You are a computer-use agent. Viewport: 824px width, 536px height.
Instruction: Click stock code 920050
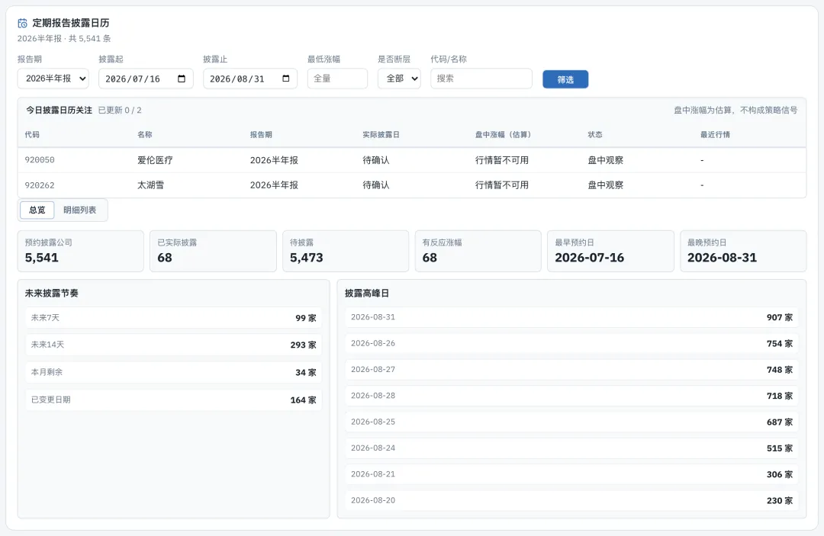(40, 160)
